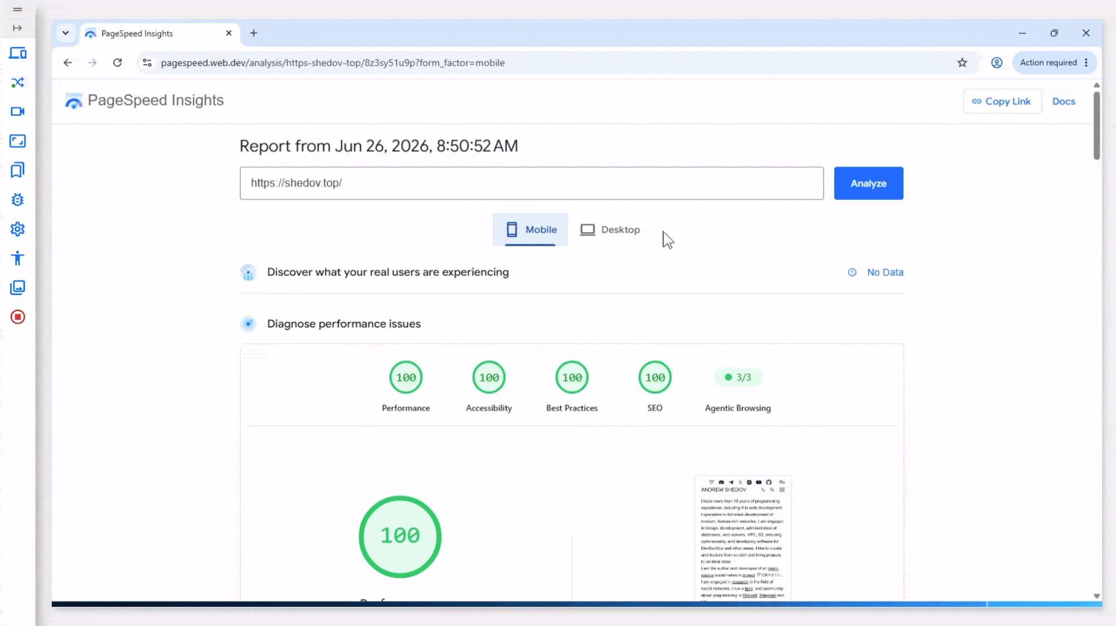This screenshot has width=1116, height=626.
Task: Click the mobile page screenshot thumbnail
Action: [743, 538]
